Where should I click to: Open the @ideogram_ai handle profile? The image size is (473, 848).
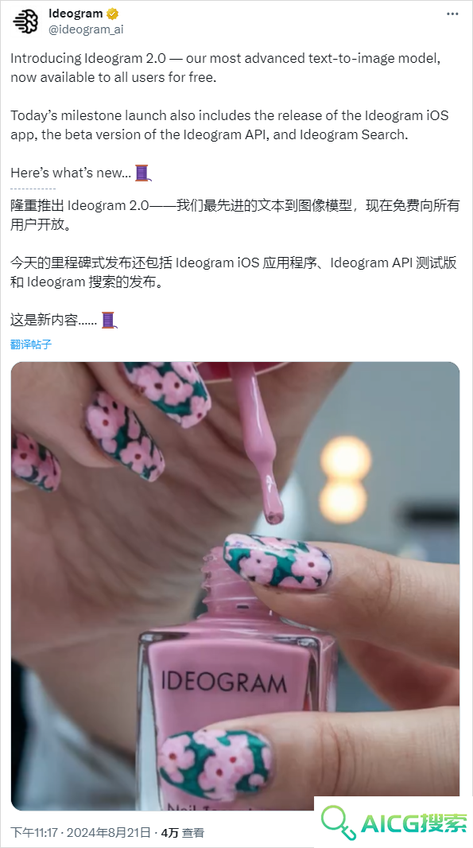tap(86, 29)
